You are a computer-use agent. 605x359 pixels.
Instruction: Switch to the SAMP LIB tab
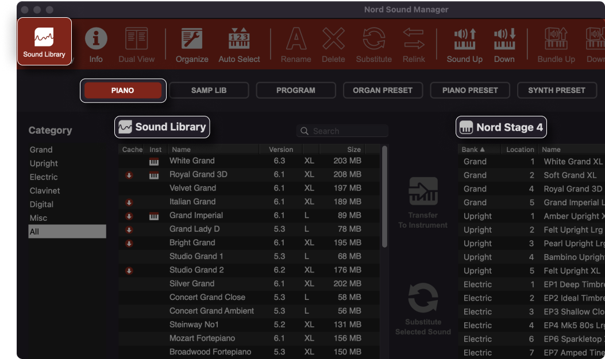[209, 91]
